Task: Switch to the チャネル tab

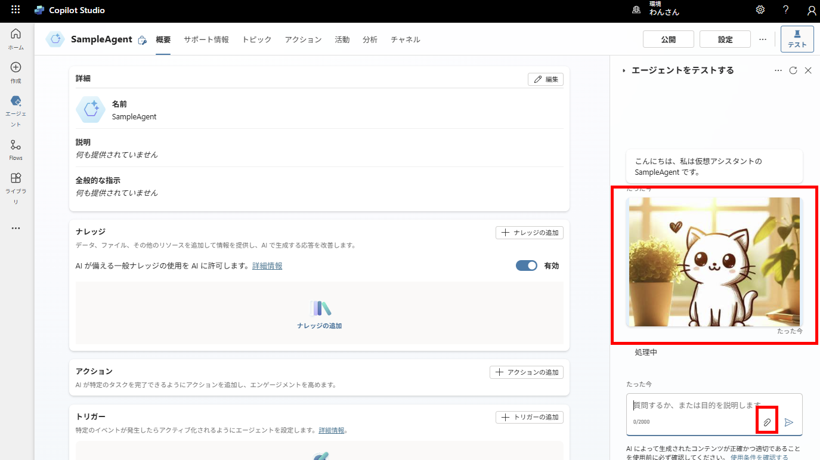Action: [x=406, y=39]
